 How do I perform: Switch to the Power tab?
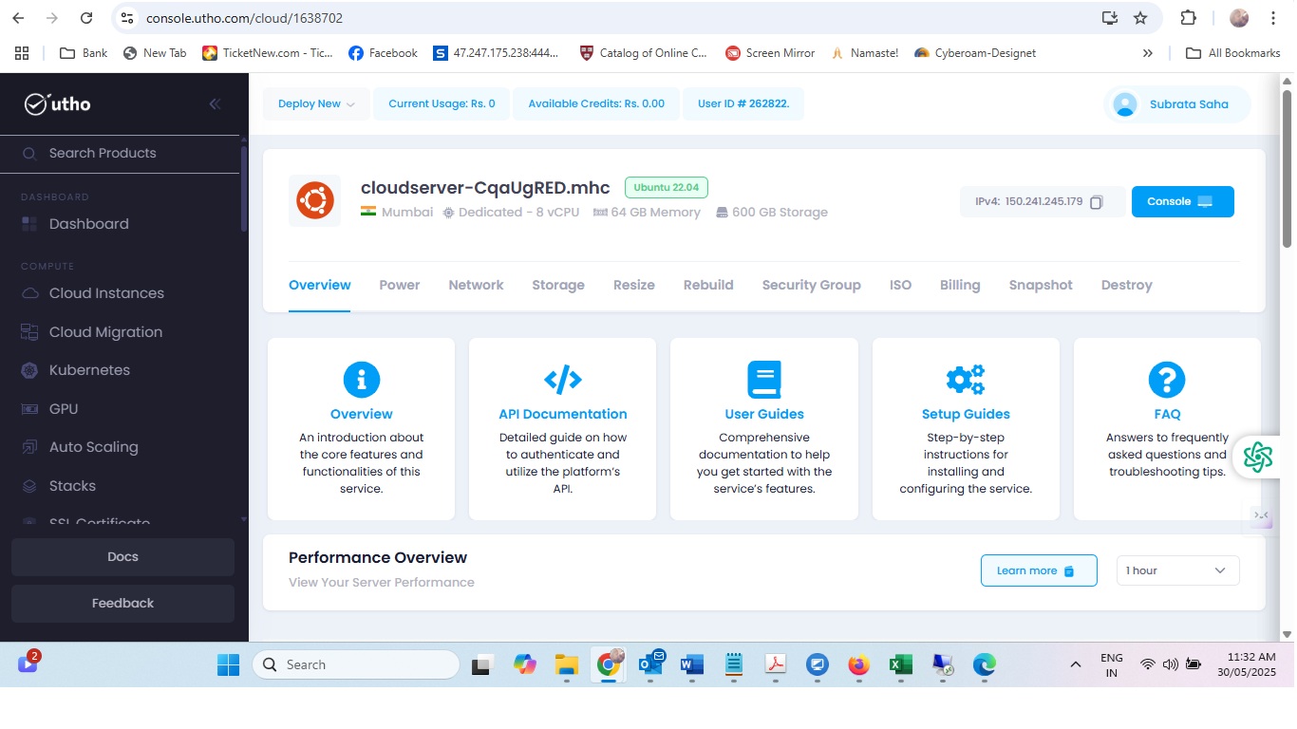400,285
